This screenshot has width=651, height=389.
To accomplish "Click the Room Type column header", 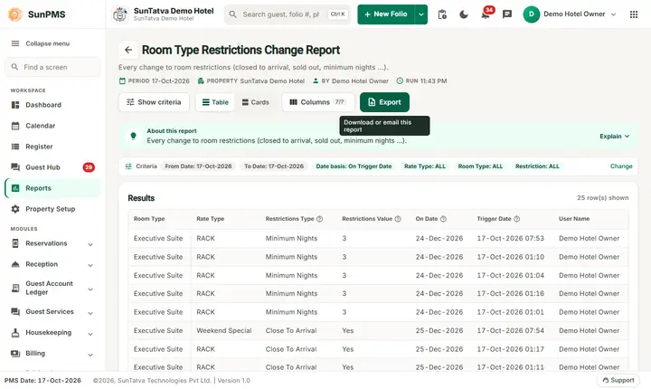I will (149, 219).
